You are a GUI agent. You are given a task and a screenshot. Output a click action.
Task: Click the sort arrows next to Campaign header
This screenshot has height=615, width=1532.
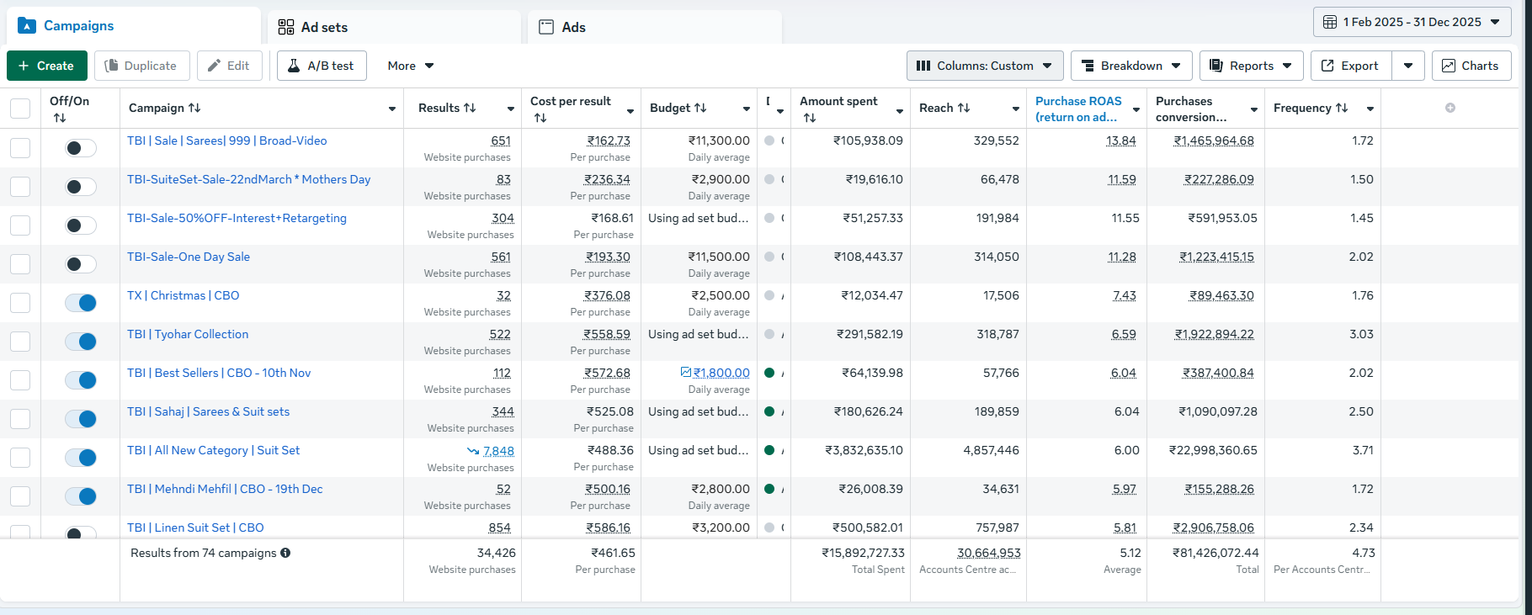[194, 108]
